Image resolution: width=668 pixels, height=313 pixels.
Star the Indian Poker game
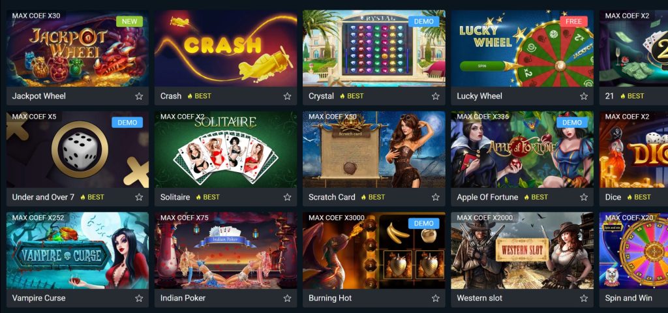click(x=287, y=298)
